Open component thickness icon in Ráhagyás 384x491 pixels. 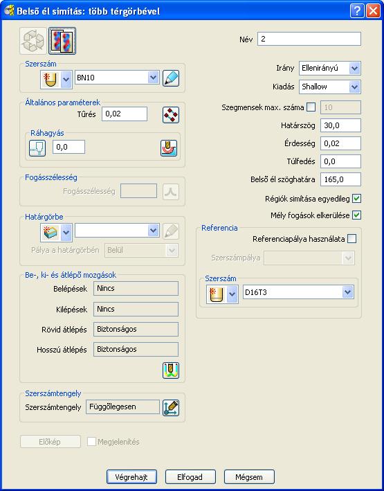(169, 148)
